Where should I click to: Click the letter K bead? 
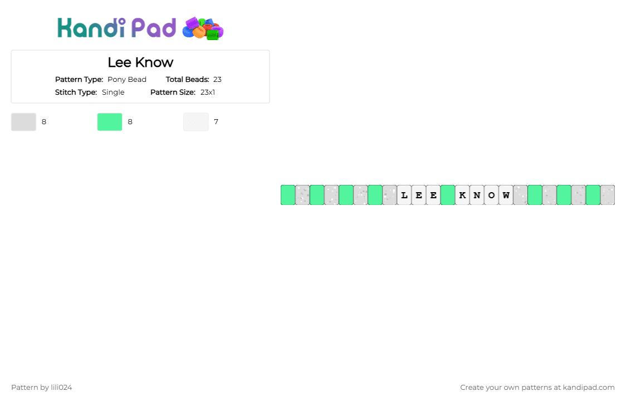point(462,195)
